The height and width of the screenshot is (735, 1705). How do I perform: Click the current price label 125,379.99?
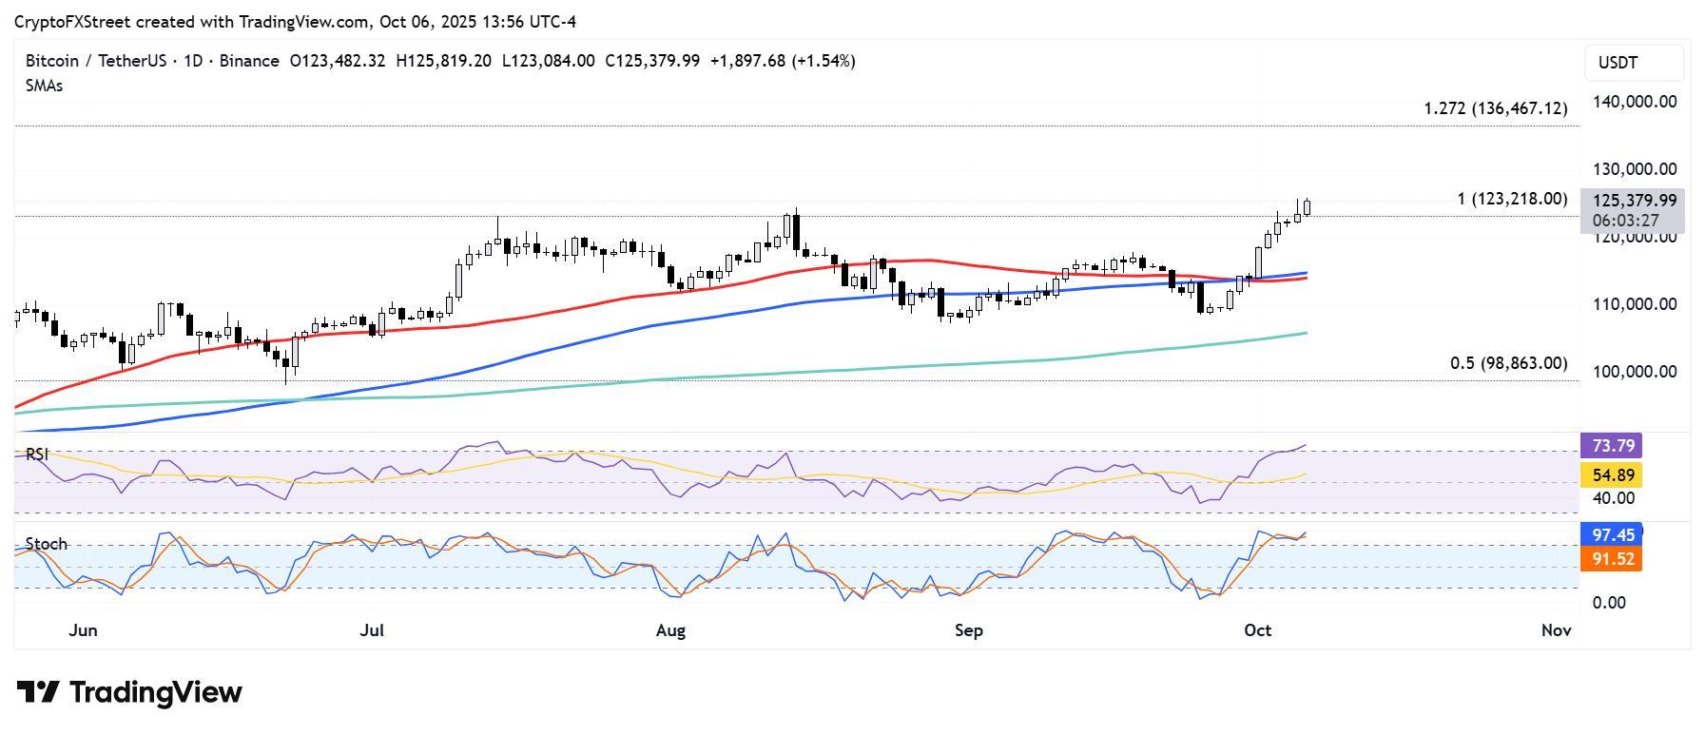pyautogui.click(x=1634, y=201)
